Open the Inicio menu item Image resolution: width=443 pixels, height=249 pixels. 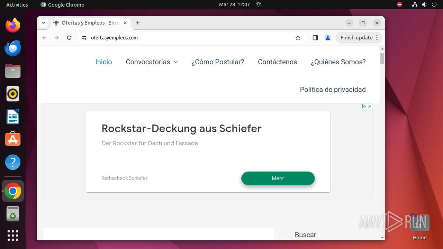103,62
